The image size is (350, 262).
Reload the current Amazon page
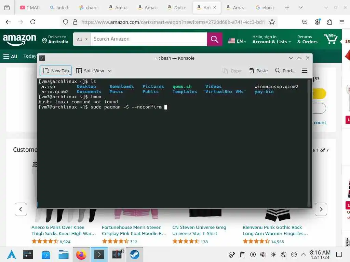coord(33,22)
